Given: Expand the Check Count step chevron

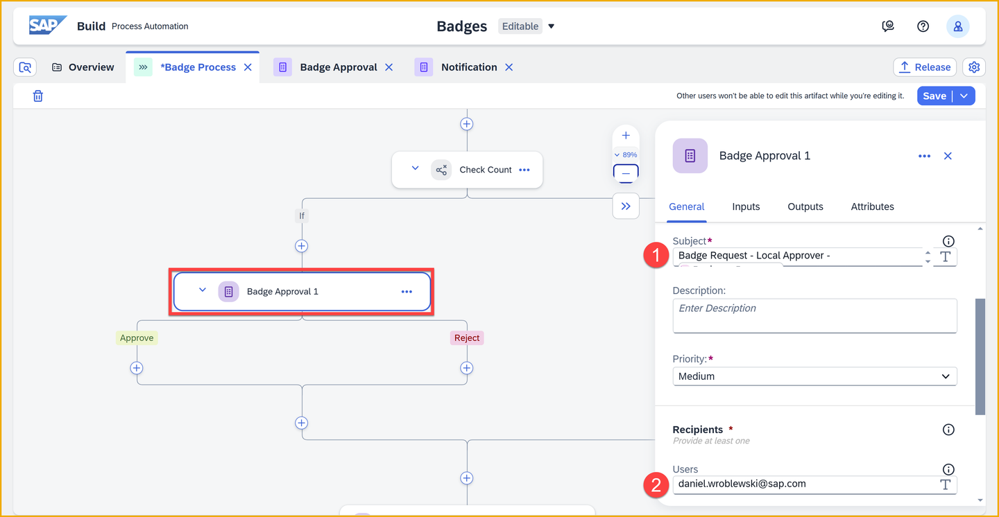Looking at the screenshot, I should click(415, 168).
